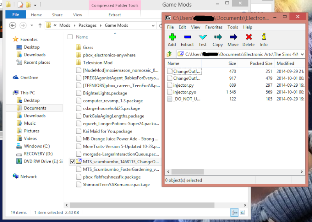Image resolution: width=312 pixels, height=222 pixels.
Task: Click the Move icon in 7-Zip
Action: (233, 40)
